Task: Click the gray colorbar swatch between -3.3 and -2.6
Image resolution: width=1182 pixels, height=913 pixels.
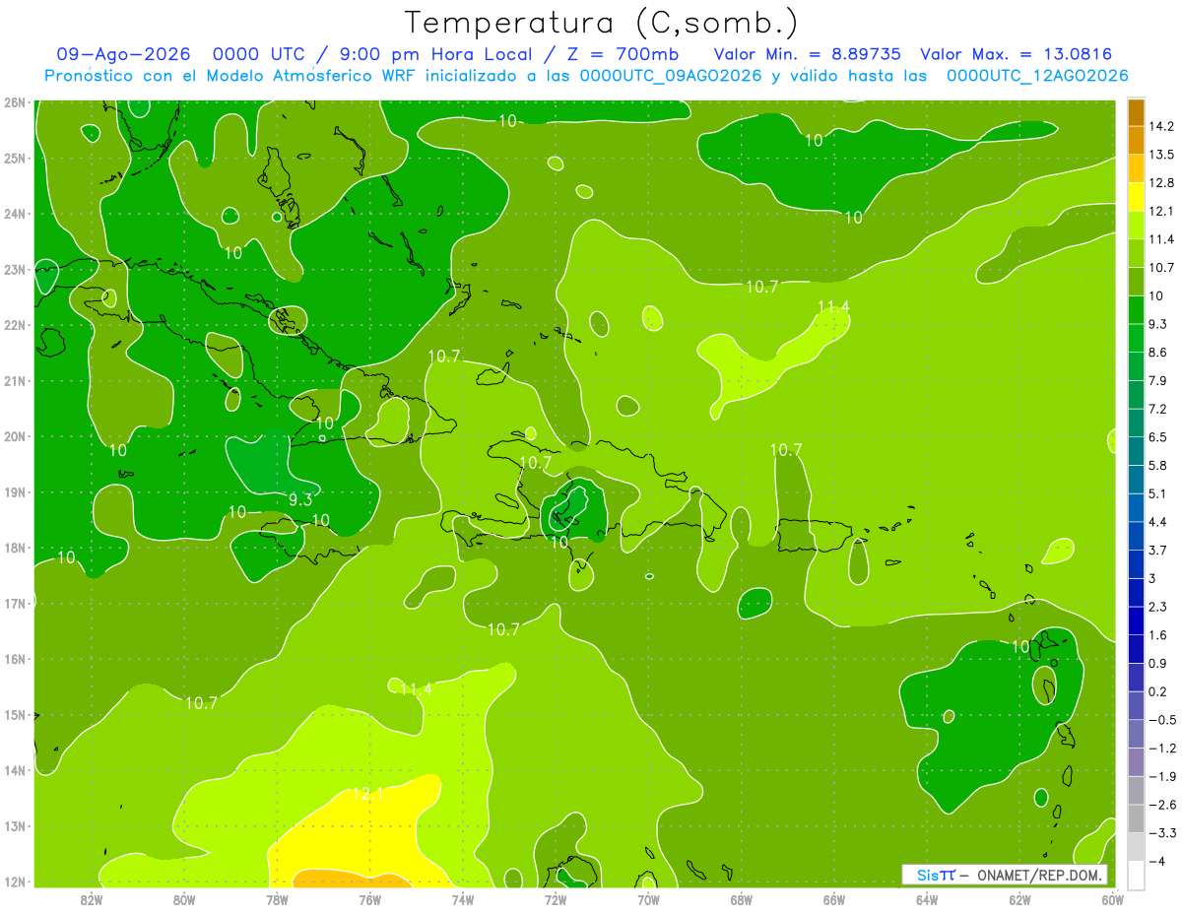Action: click(1136, 818)
